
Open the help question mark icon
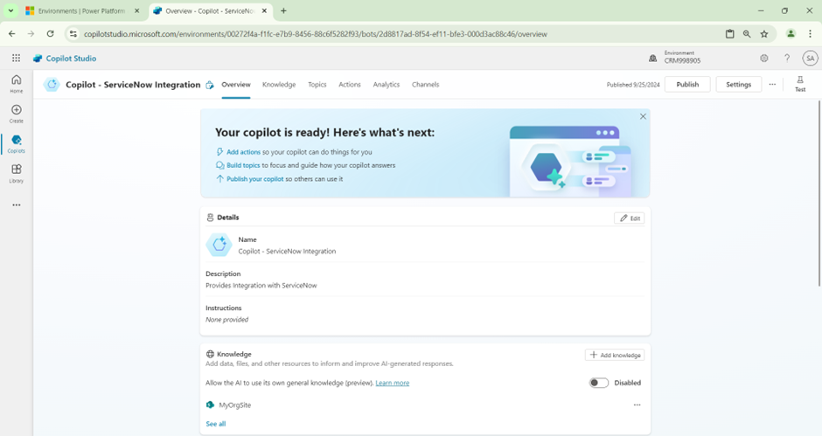pos(787,59)
